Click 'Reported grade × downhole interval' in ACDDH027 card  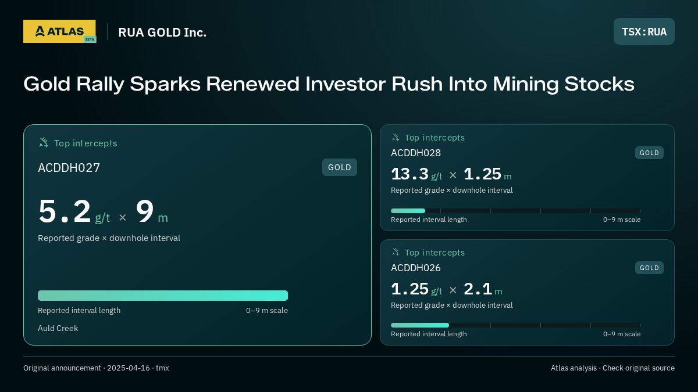[x=109, y=238]
